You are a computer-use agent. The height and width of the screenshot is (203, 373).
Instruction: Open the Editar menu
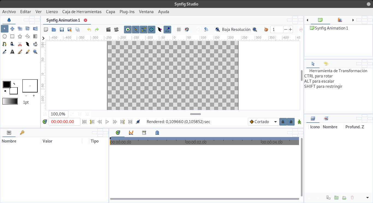[x=26, y=12]
